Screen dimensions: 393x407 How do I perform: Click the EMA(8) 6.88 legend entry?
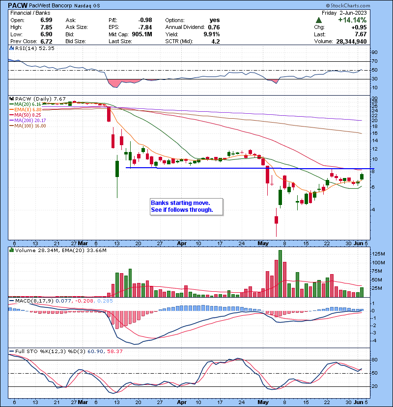click(26, 110)
